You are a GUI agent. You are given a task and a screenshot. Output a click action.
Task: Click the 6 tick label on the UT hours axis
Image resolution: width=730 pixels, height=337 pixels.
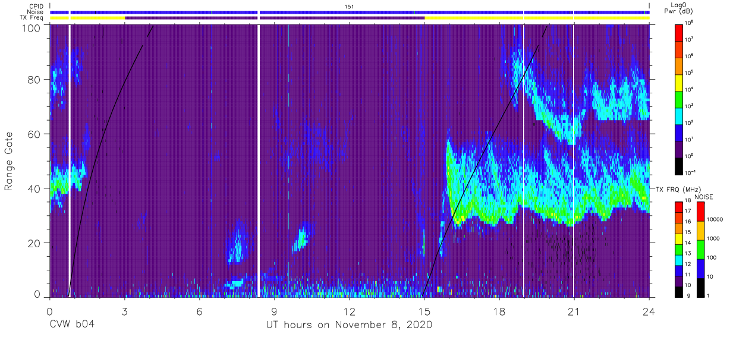click(200, 311)
